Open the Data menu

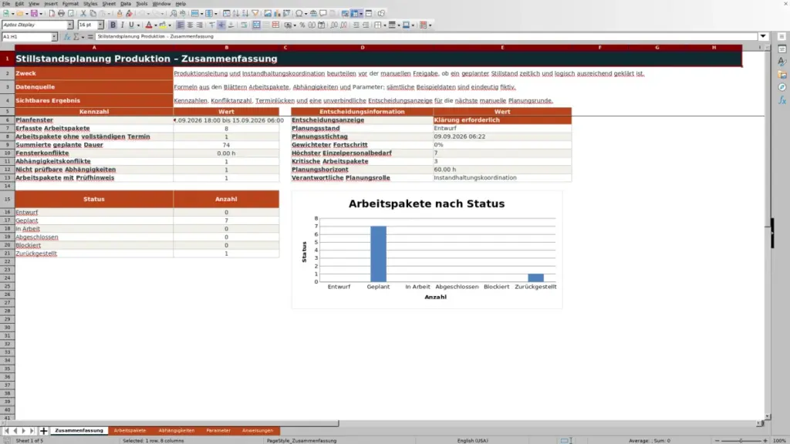point(126,4)
